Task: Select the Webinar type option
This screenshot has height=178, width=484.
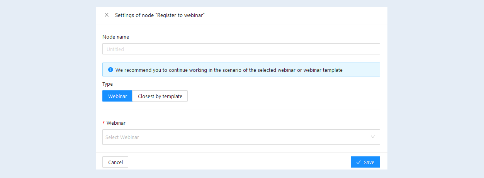Action: coord(117,96)
